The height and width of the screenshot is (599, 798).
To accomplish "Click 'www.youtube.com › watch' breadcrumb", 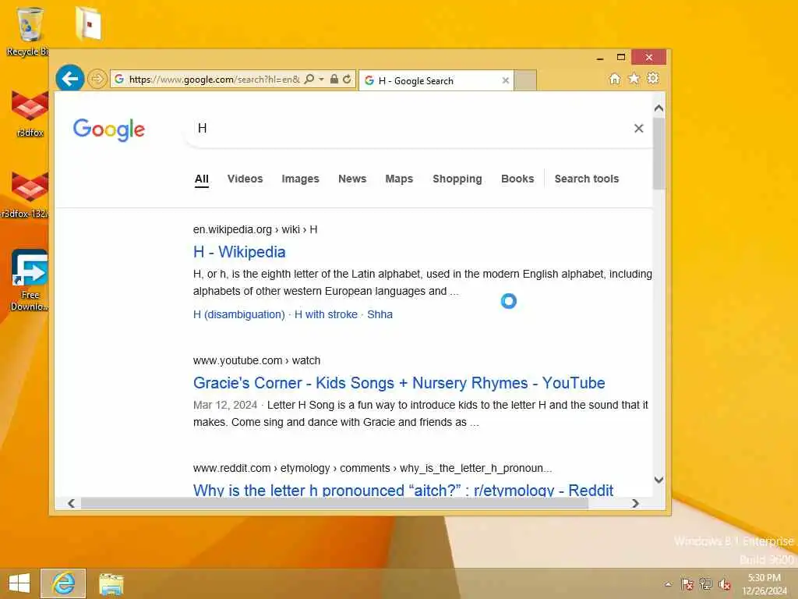I will (256, 360).
